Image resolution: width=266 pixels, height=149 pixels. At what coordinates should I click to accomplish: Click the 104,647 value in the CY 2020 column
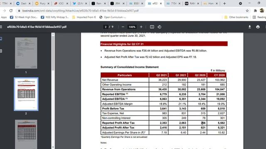click(219, 89)
